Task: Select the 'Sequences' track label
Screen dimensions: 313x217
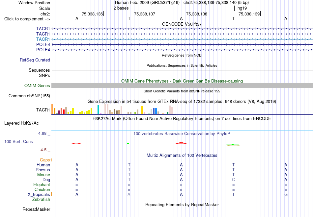Action: pos(39,70)
